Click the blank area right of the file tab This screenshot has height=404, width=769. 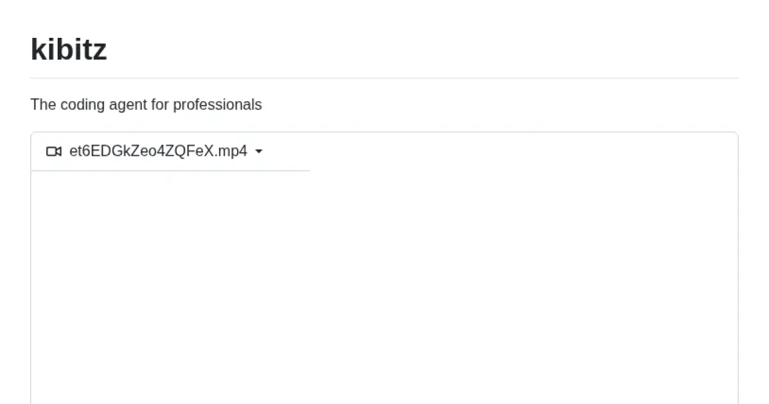tap(513, 152)
